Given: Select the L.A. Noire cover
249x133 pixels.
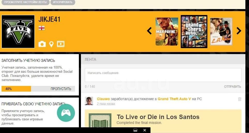Looking at the screenshot, I should coord(221,32).
